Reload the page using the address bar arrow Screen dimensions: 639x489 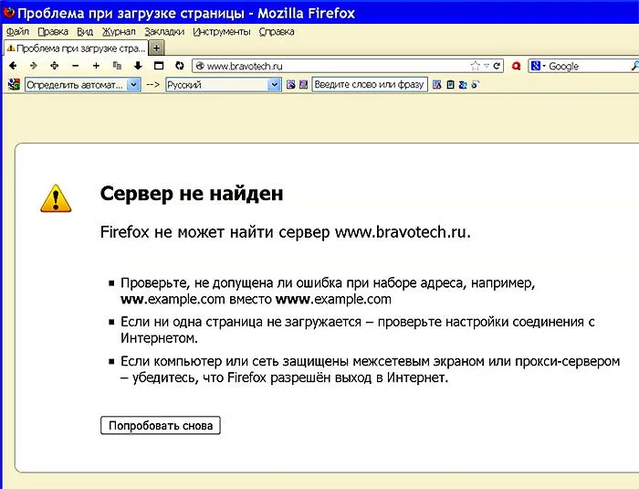pyautogui.click(x=497, y=66)
